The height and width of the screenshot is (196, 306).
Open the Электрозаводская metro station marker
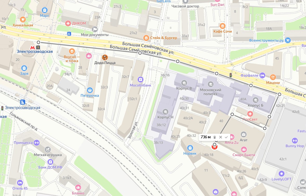32,47
